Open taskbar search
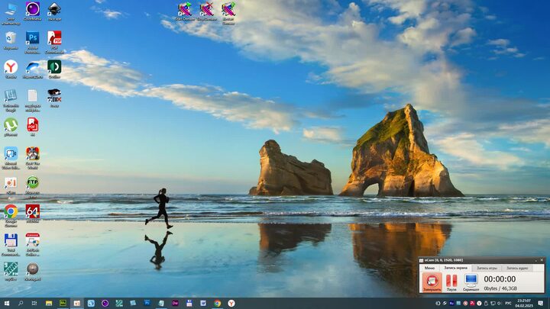550x309 pixels. coord(21,304)
